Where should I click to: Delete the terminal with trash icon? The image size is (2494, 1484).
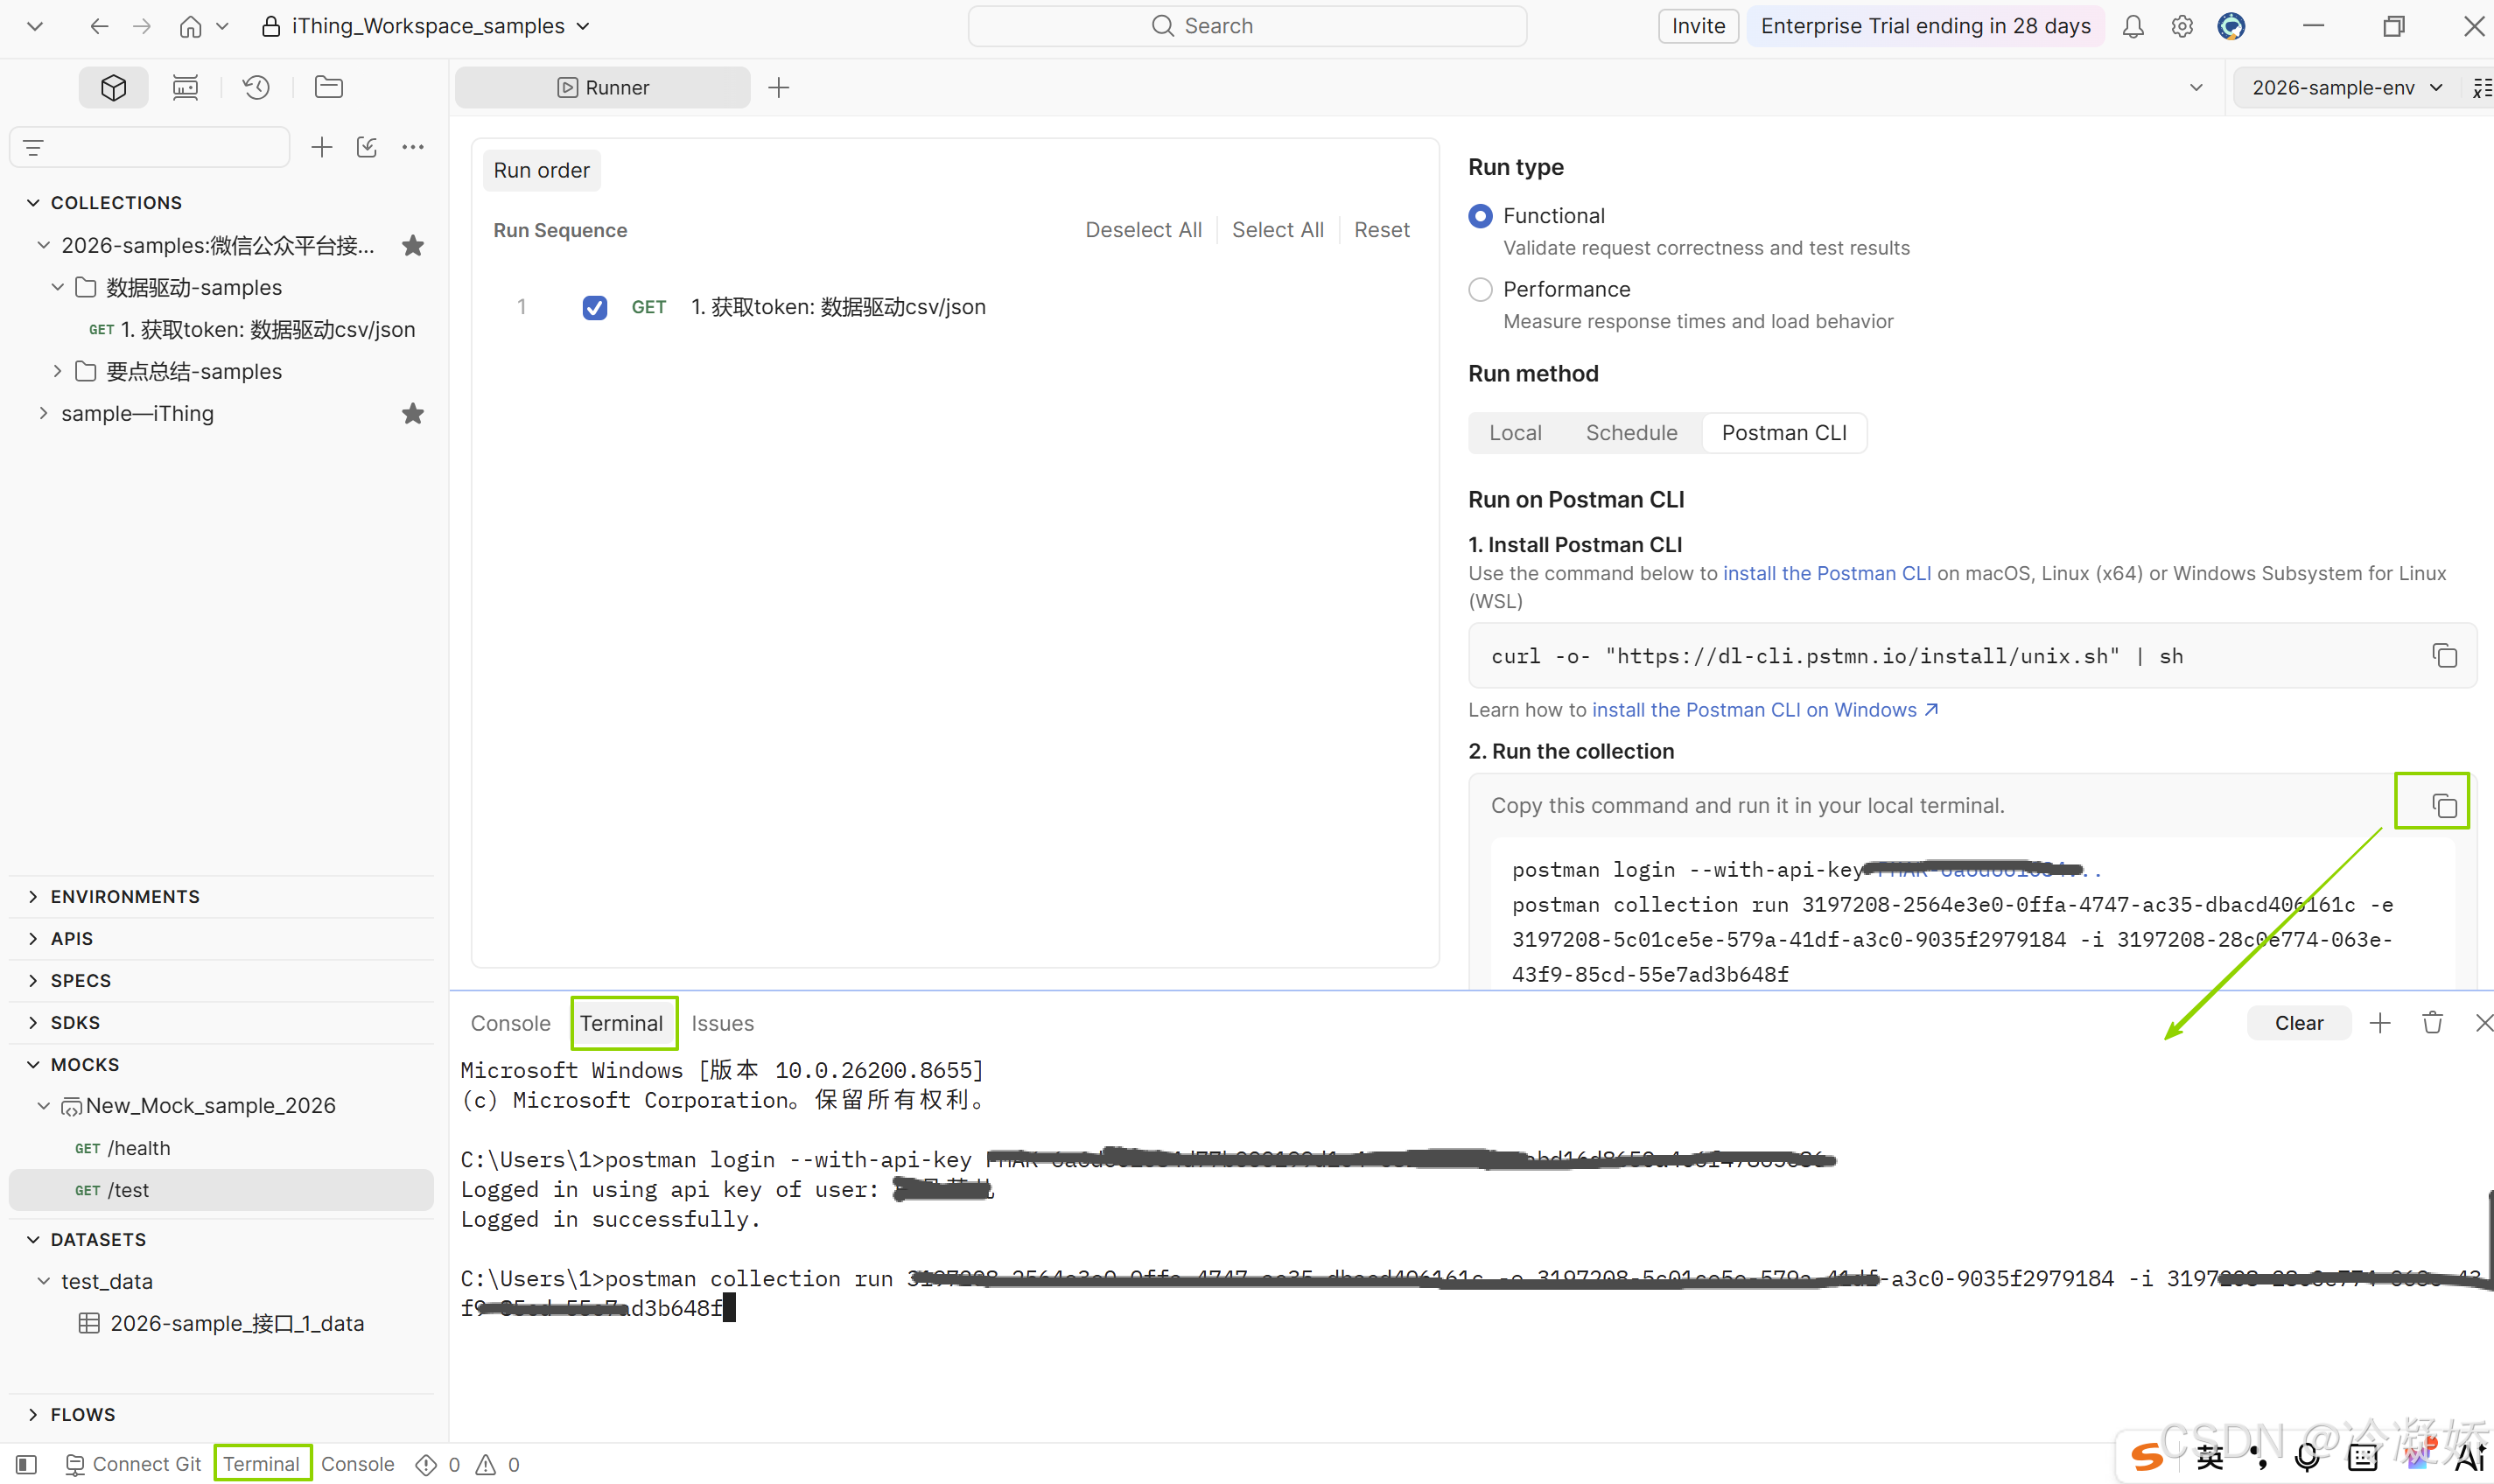click(2433, 1023)
